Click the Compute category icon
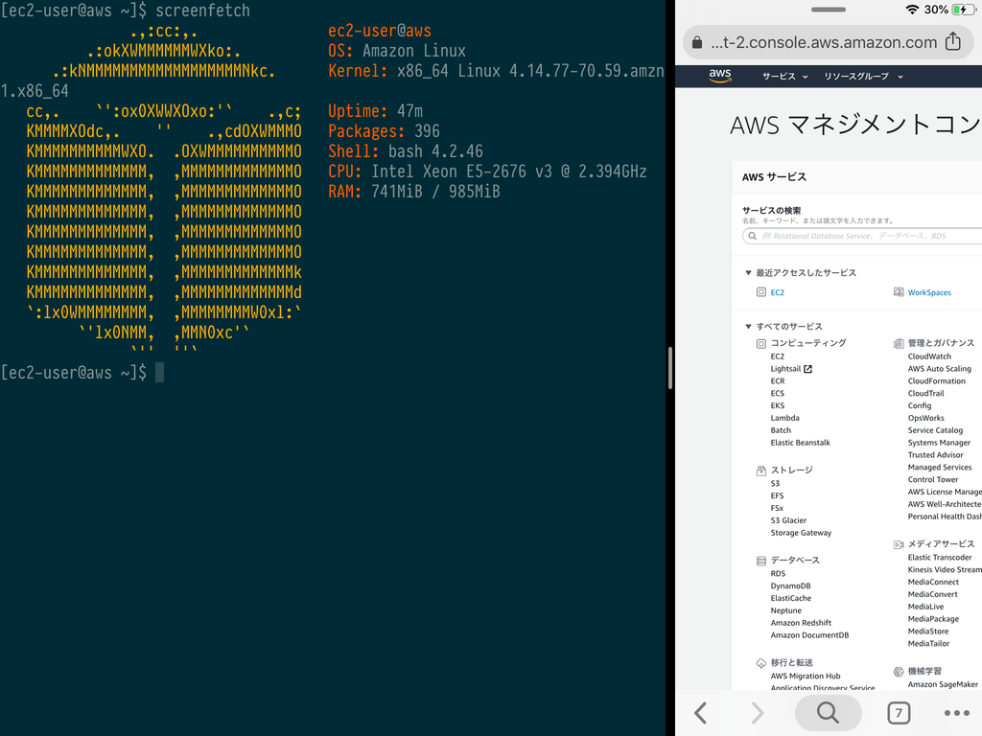Viewport: 982px width, 736px height. click(760, 344)
